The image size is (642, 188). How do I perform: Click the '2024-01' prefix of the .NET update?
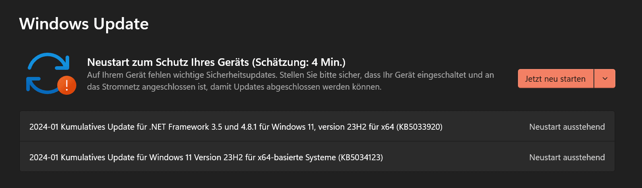(44, 127)
